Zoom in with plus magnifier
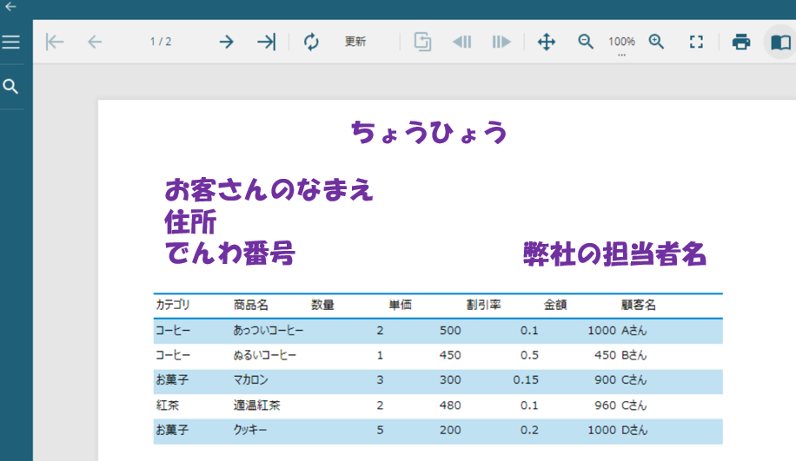Viewport: 796px width, 461px height. (x=657, y=42)
